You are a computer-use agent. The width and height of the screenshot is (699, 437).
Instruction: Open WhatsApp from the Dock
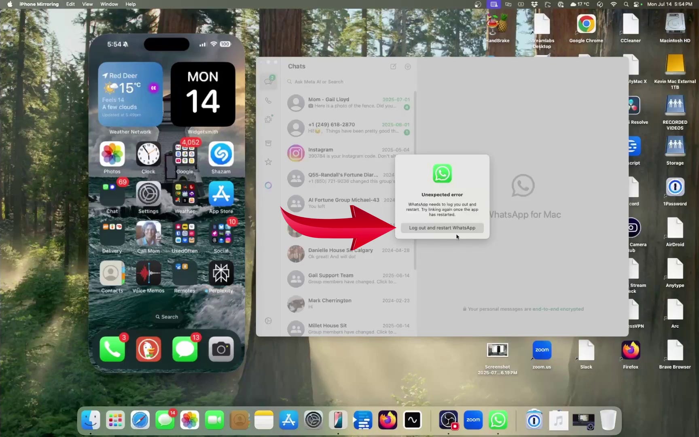(498, 420)
